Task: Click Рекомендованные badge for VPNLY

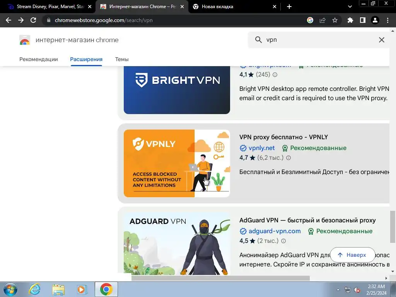Action: tap(314, 148)
